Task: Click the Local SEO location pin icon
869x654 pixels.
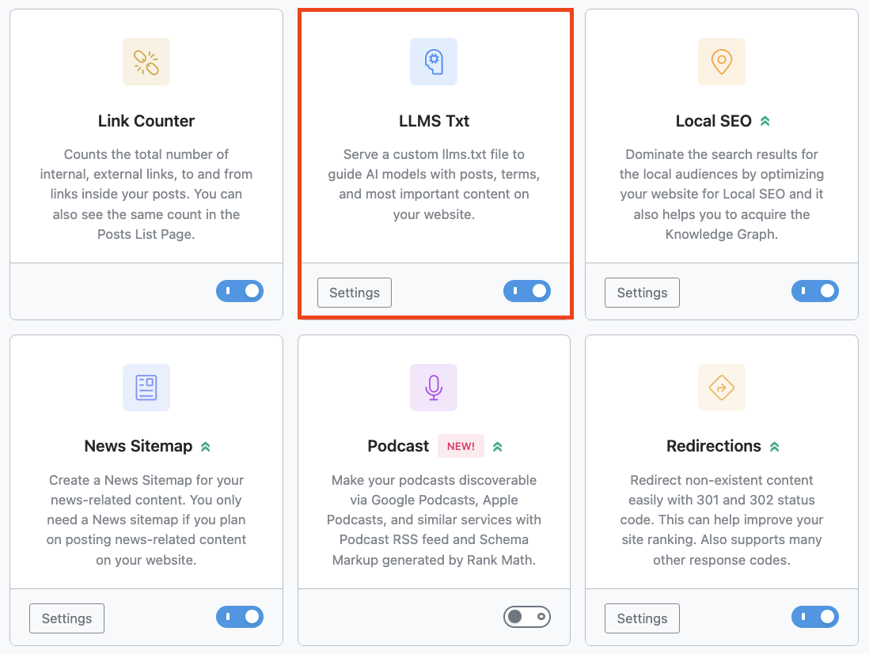Action: coord(721,61)
